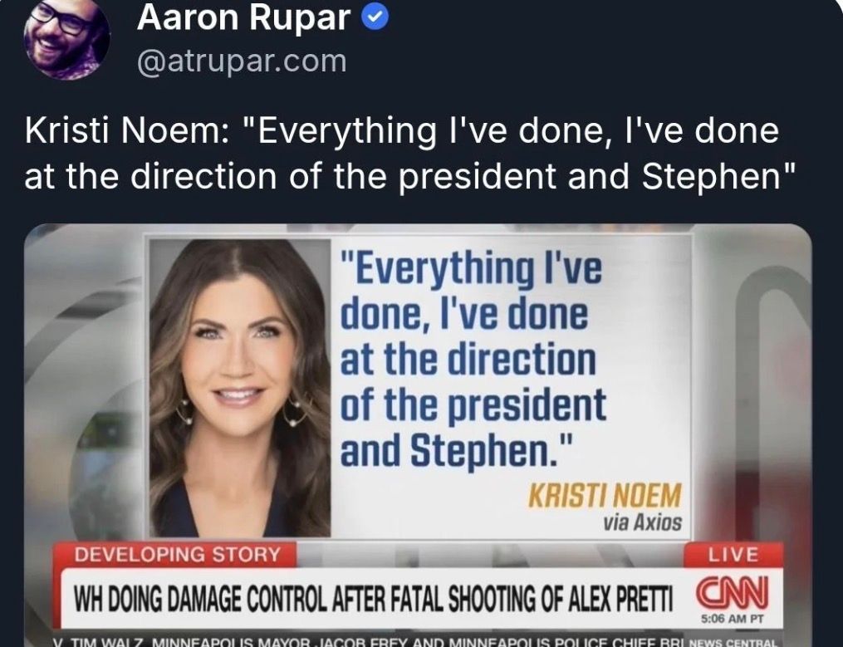Open the Aaron Rupar display name

tap(243, 18)
